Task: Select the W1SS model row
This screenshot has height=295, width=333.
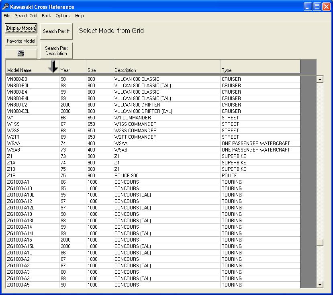Action: 153,124
